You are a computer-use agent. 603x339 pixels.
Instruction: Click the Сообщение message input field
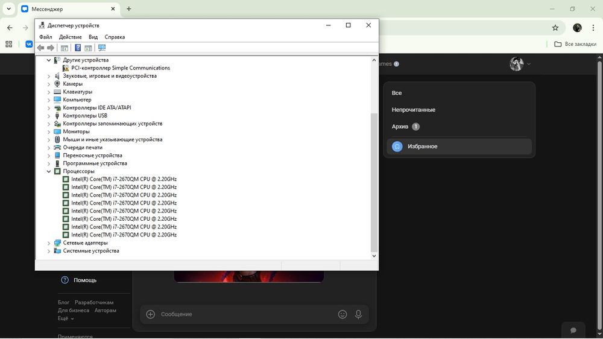[x=246, y=314]
